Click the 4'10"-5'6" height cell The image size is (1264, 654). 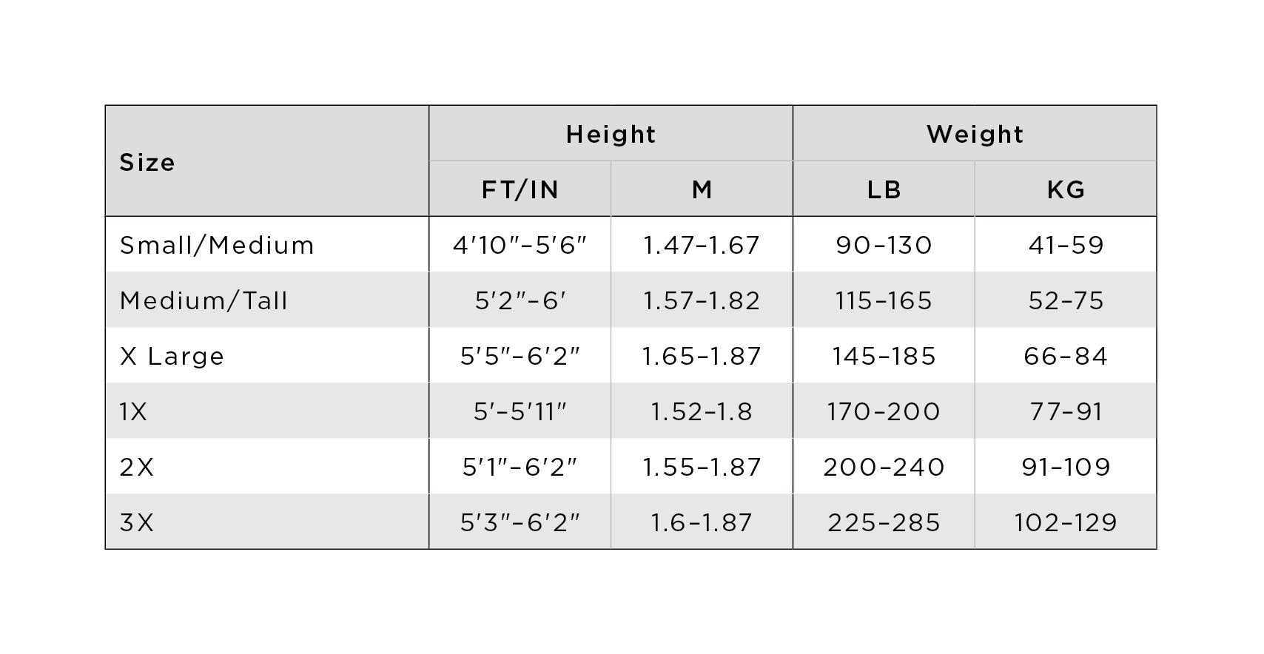[x=520, y=245]
